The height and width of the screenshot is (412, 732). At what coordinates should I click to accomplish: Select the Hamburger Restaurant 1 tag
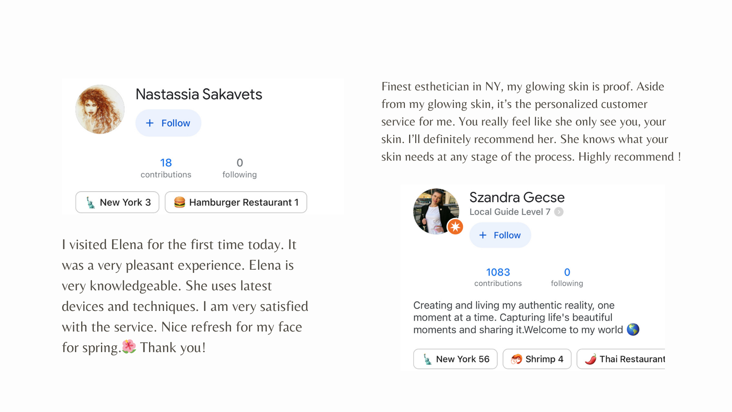point(236,202)
